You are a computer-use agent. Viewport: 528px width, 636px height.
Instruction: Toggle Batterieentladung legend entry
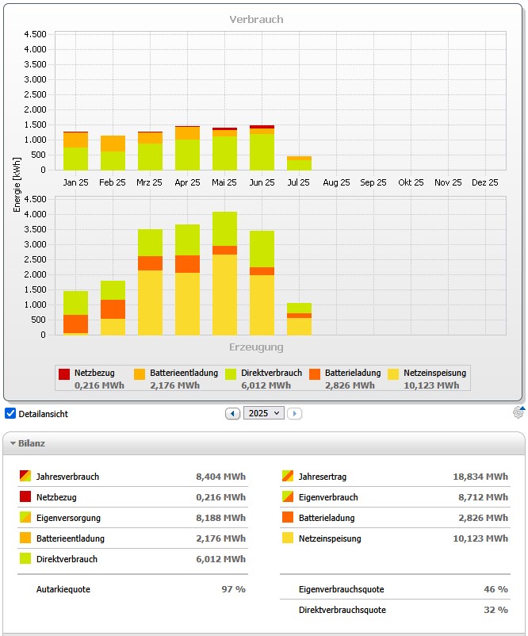[176, 373]
